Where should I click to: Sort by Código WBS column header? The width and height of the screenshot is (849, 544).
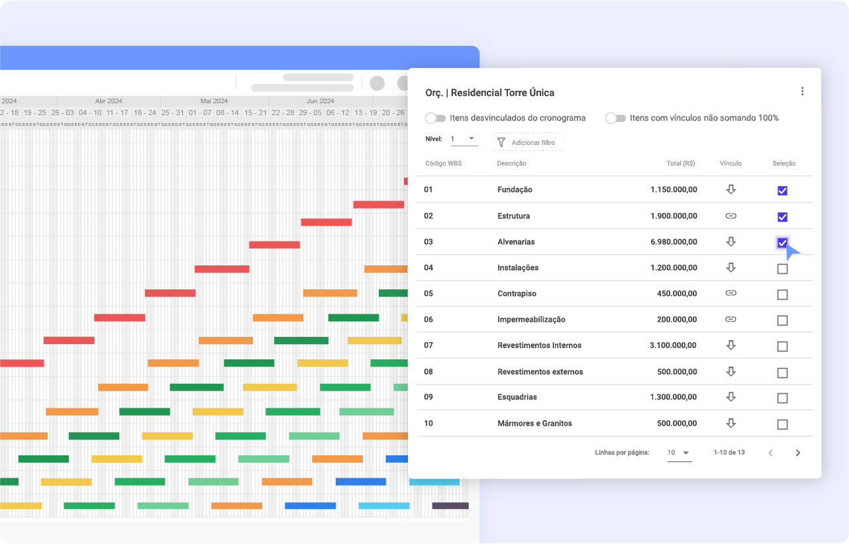point(444,163)
